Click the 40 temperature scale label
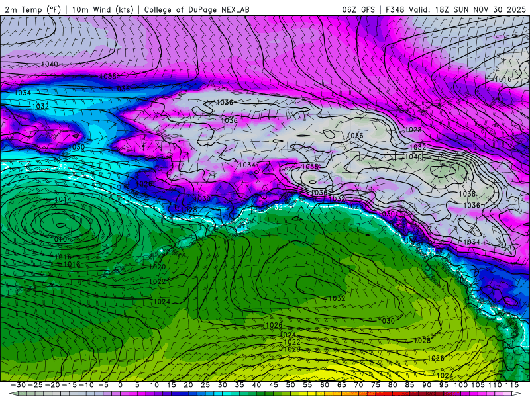The width and height of the screenshot is (530, 397). coord(256,385)
